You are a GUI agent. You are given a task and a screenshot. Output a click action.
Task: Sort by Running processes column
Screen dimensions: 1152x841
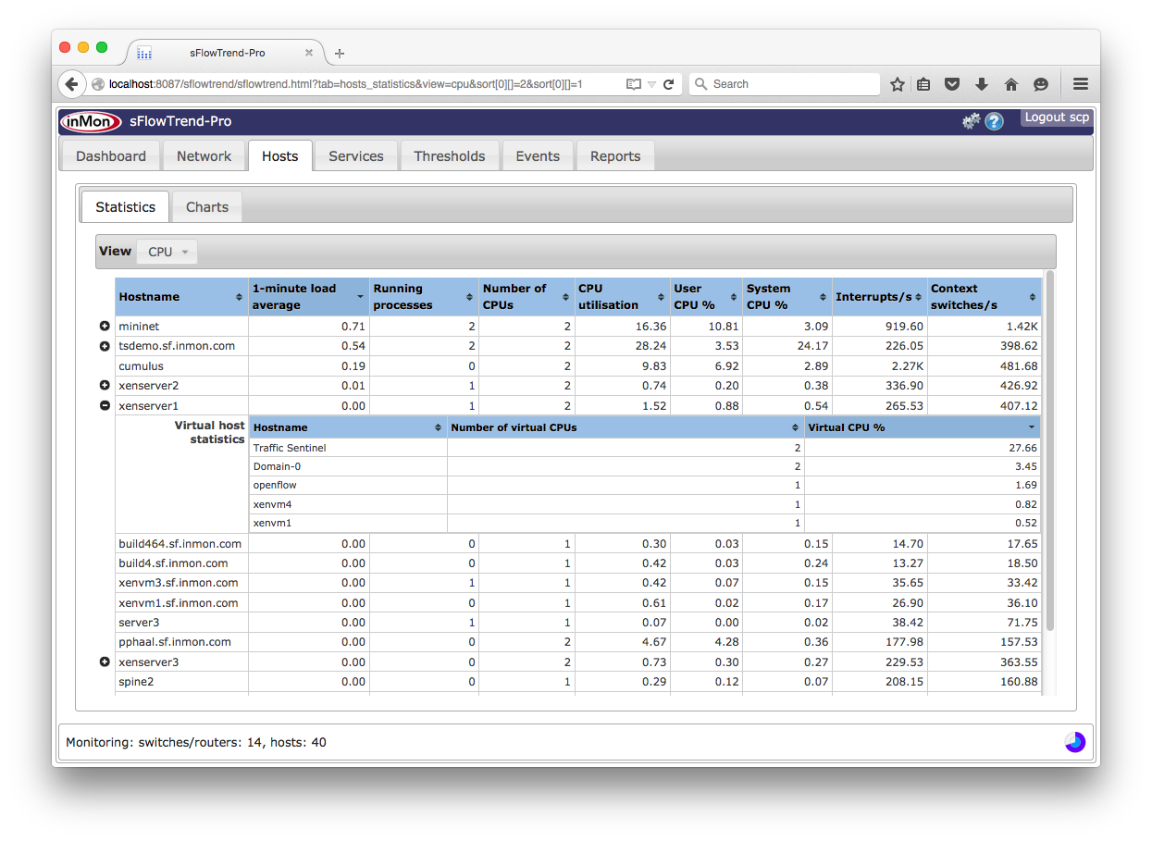(x=424, y=297)
